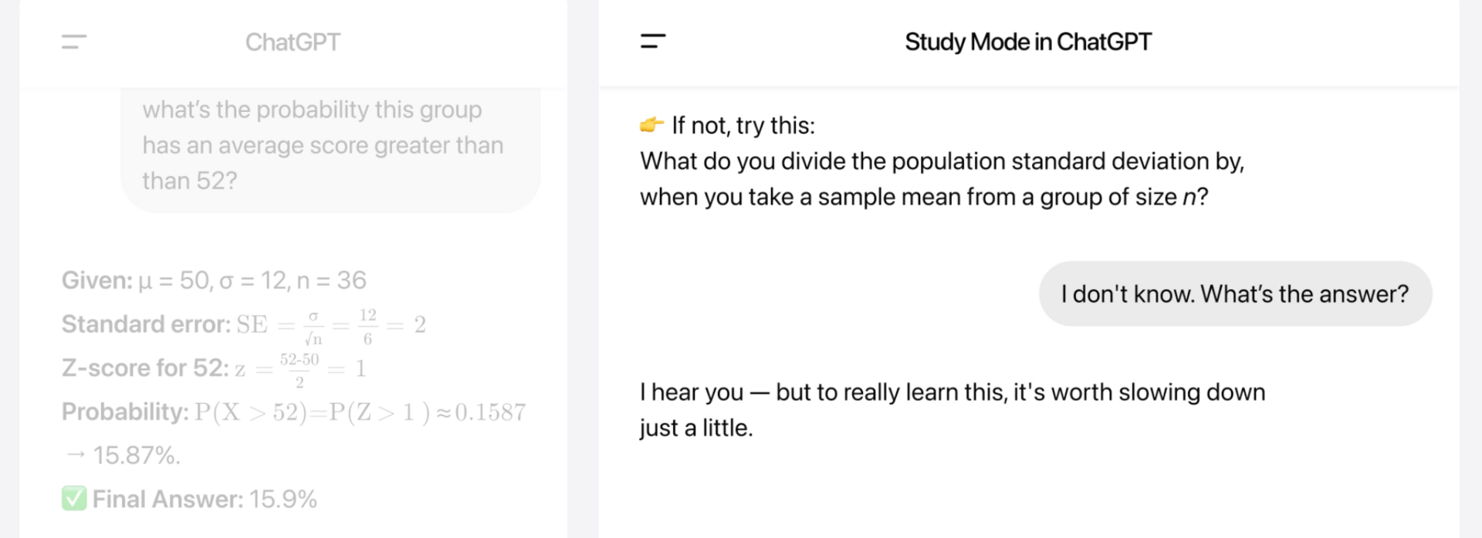Click the "I don't know. What's the answer?" bubble
1482x538 pixels.
(x=1234, y=294)
